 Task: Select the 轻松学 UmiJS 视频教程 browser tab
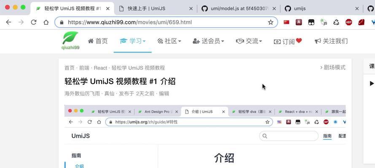point(72,9)
